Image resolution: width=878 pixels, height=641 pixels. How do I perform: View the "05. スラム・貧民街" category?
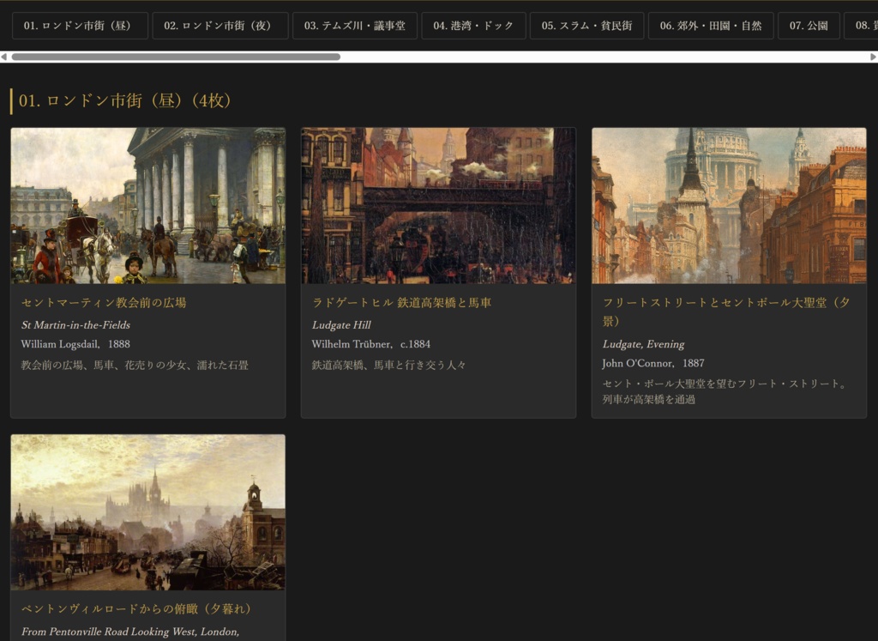(586, 26)
